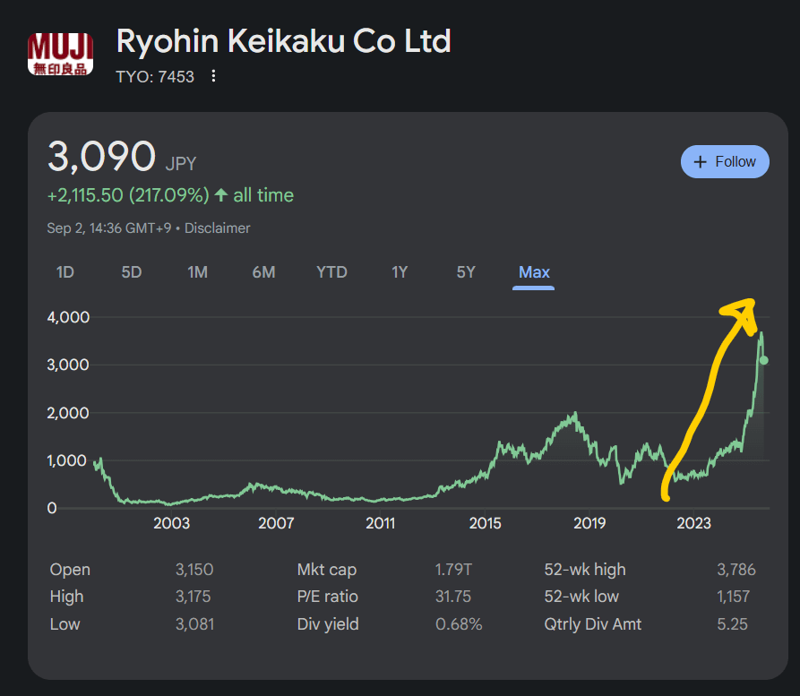Click the 2007 x-axis label
800x696 pixels.
tap(276, 523)
